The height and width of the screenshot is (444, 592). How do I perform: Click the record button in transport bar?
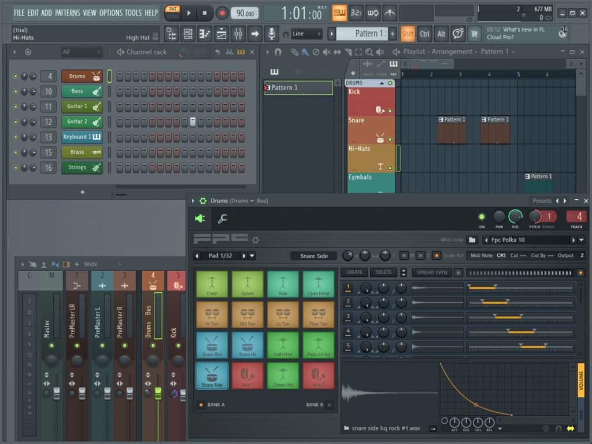[222, 13]
